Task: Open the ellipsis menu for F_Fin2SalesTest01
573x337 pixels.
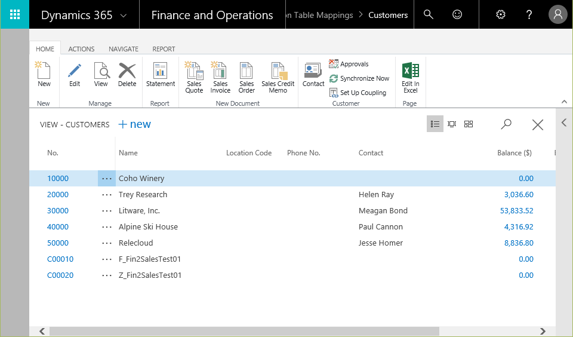Action: tap(107, 259)
